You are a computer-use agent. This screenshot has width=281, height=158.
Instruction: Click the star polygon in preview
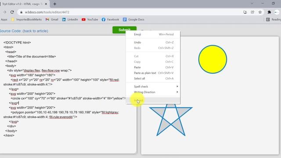(171, 120)
